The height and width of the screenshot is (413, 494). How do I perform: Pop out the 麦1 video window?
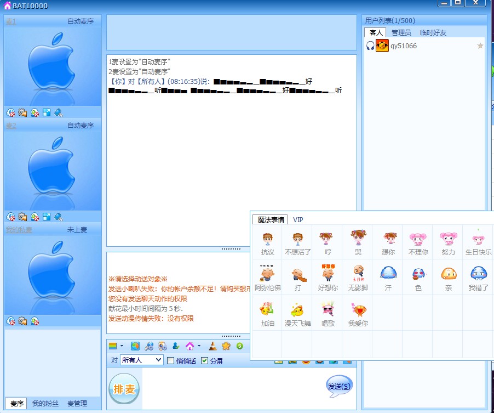coord(47,112)
